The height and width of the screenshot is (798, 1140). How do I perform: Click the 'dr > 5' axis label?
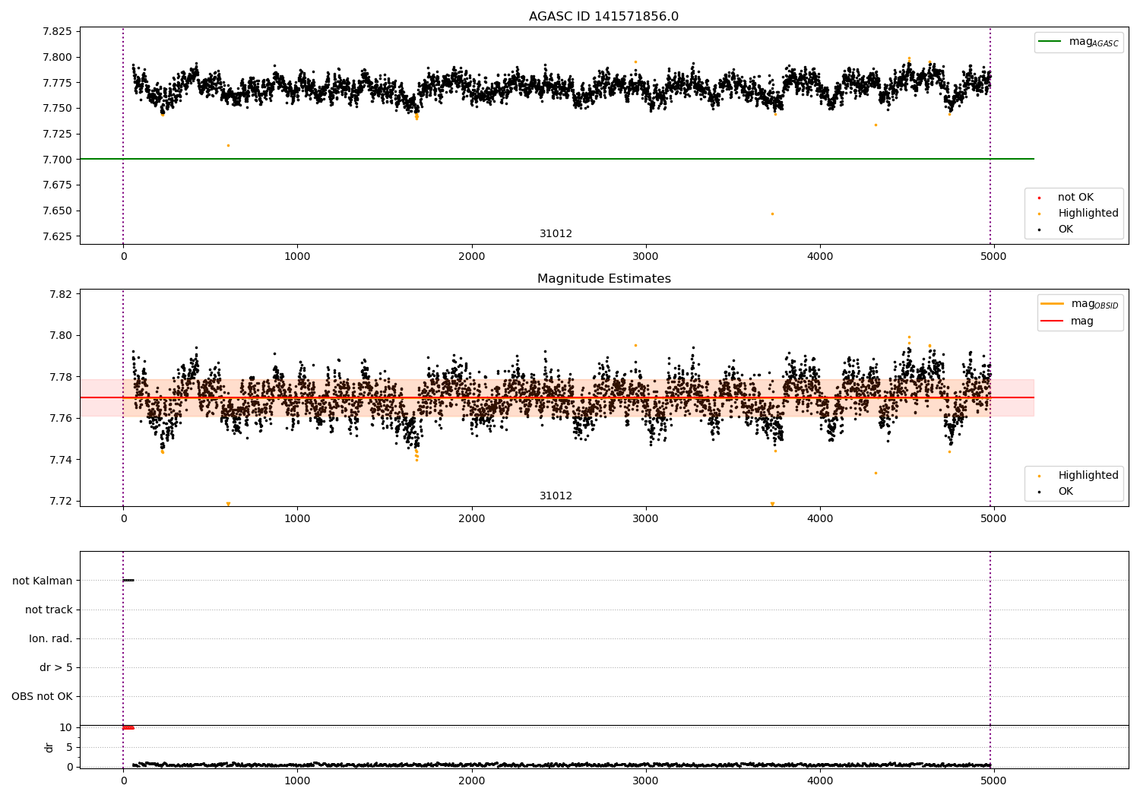coord(56,667)
